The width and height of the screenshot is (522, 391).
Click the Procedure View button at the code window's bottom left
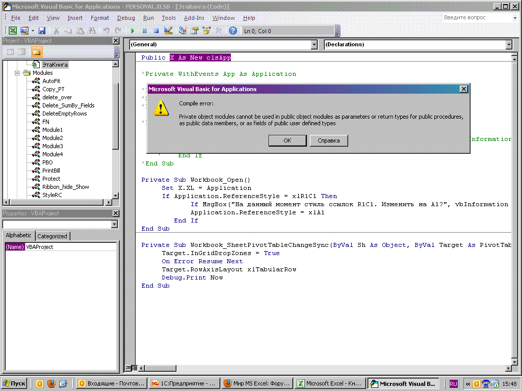coord(128,368)
